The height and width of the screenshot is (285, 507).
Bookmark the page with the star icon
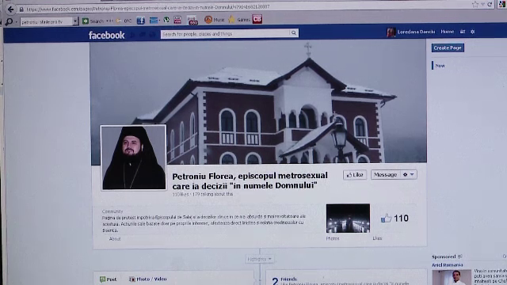click(x=475, y=4)
